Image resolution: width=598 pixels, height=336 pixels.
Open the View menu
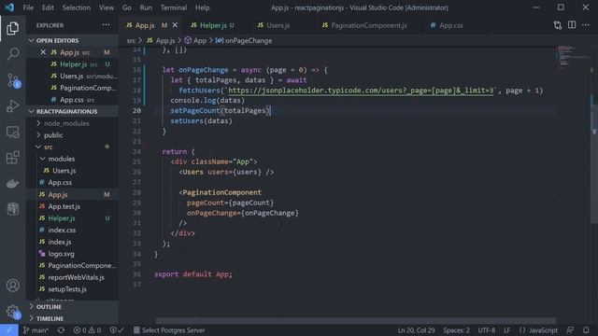[x=106, y=7]
